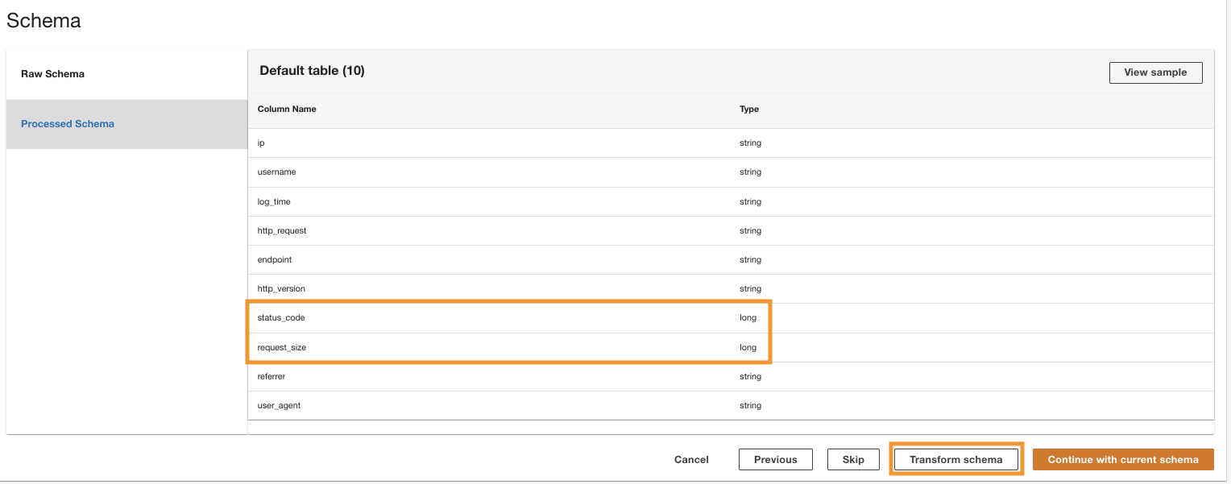Image resolution: width=1231 pixels, height=484 pixels.
Task: Select the http_request row
Action: [282, 230]
